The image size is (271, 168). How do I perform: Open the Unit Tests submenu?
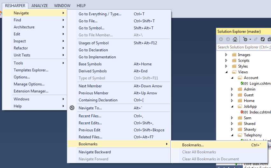point(35,55)
